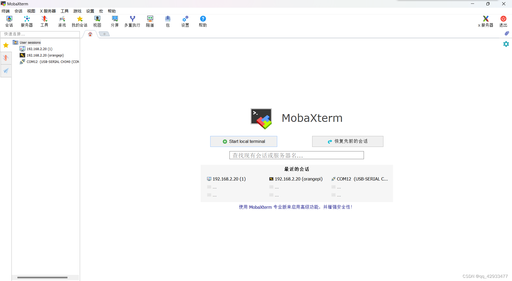Open the 会话 menu in menu bar

(18, 11)
